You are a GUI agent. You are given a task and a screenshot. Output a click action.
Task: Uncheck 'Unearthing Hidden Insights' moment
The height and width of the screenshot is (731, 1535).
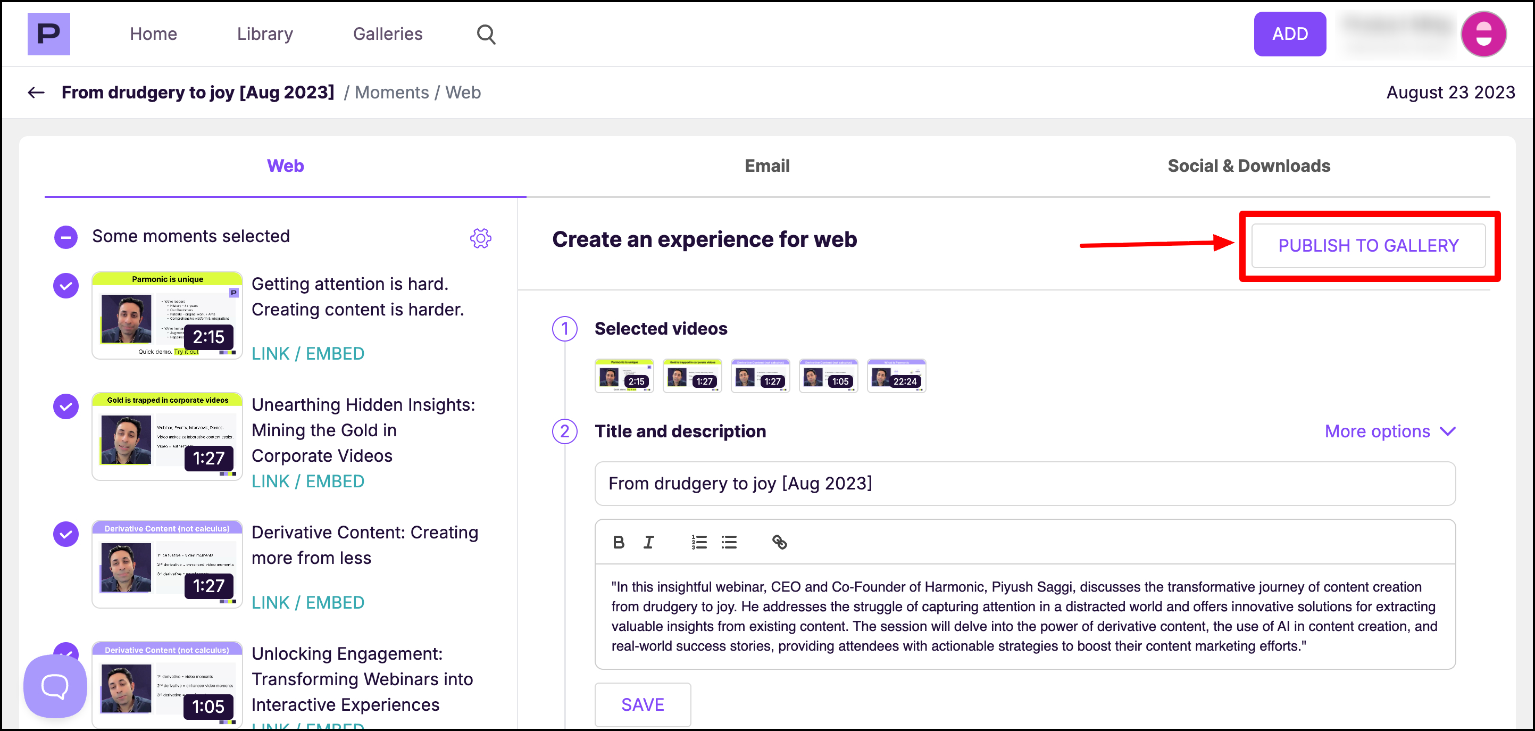pos(65,406)
